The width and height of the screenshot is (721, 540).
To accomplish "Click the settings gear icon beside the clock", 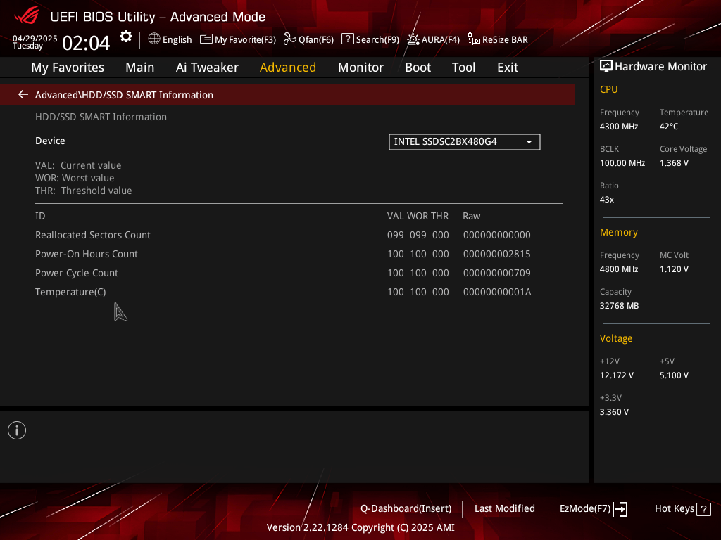I will coord(125,37).
